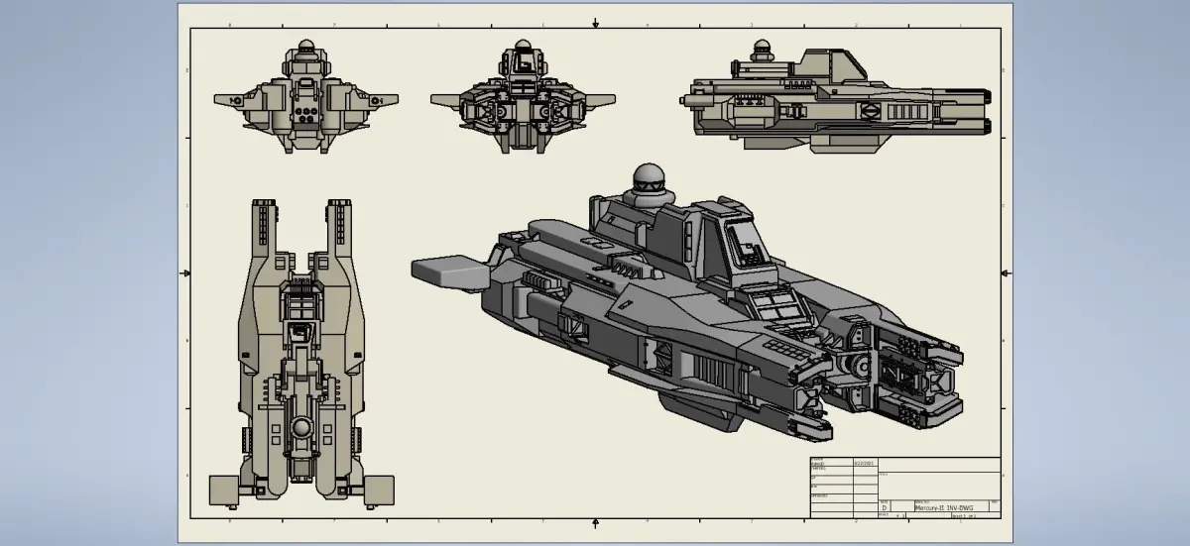Select the front view of the ship
Screen dimensions: 1190x546
[x=305, y=97]
